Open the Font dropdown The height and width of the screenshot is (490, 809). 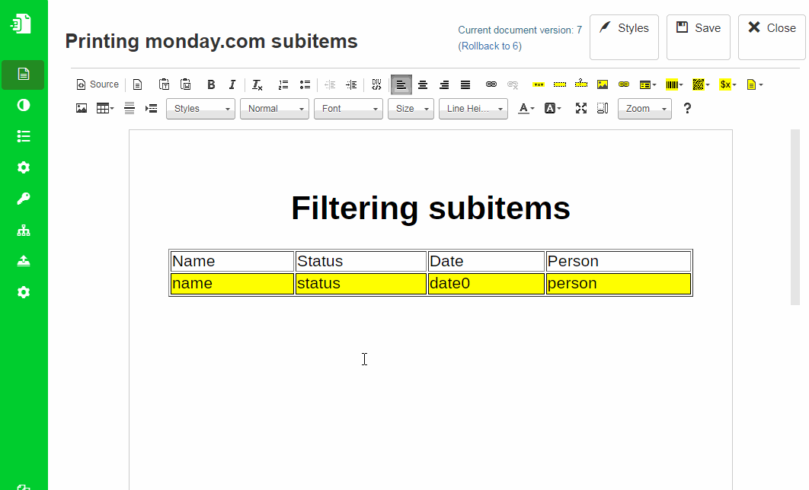pos(348,109)
